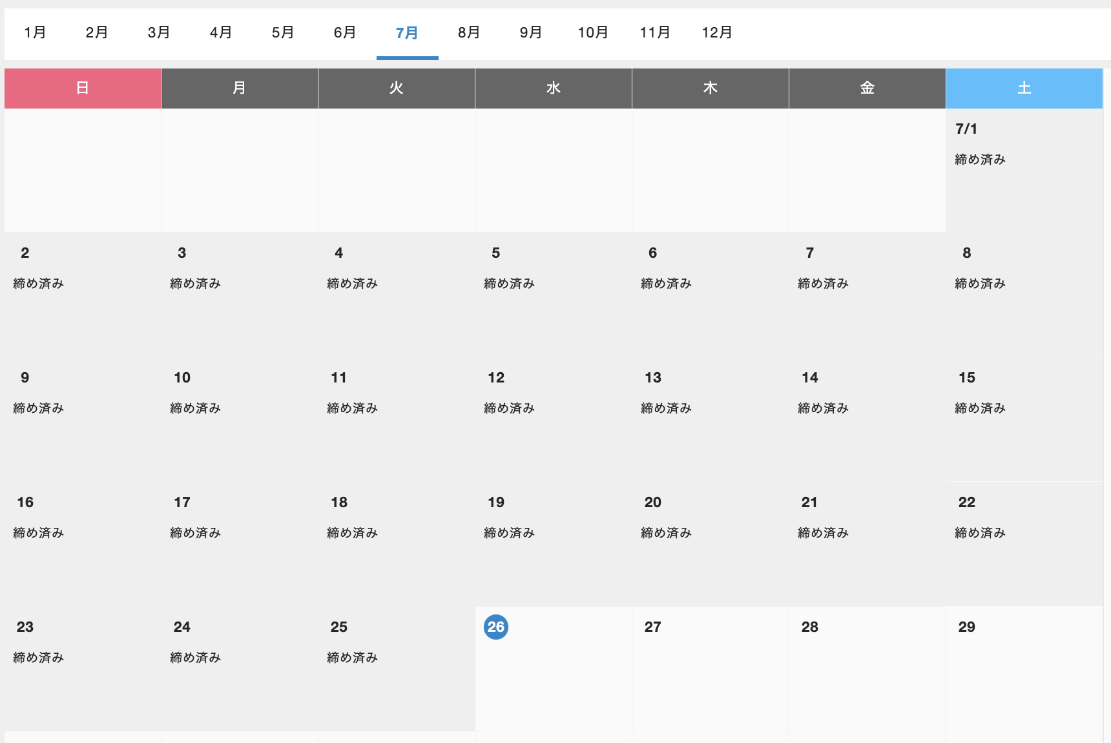Select today's highlighted date 26
Screen dimensions: 1111x743
click(496, 627)
